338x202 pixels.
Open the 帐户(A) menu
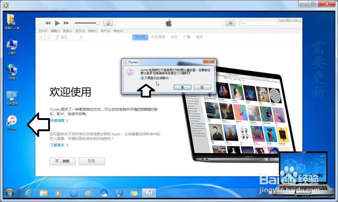pos(105,31)
